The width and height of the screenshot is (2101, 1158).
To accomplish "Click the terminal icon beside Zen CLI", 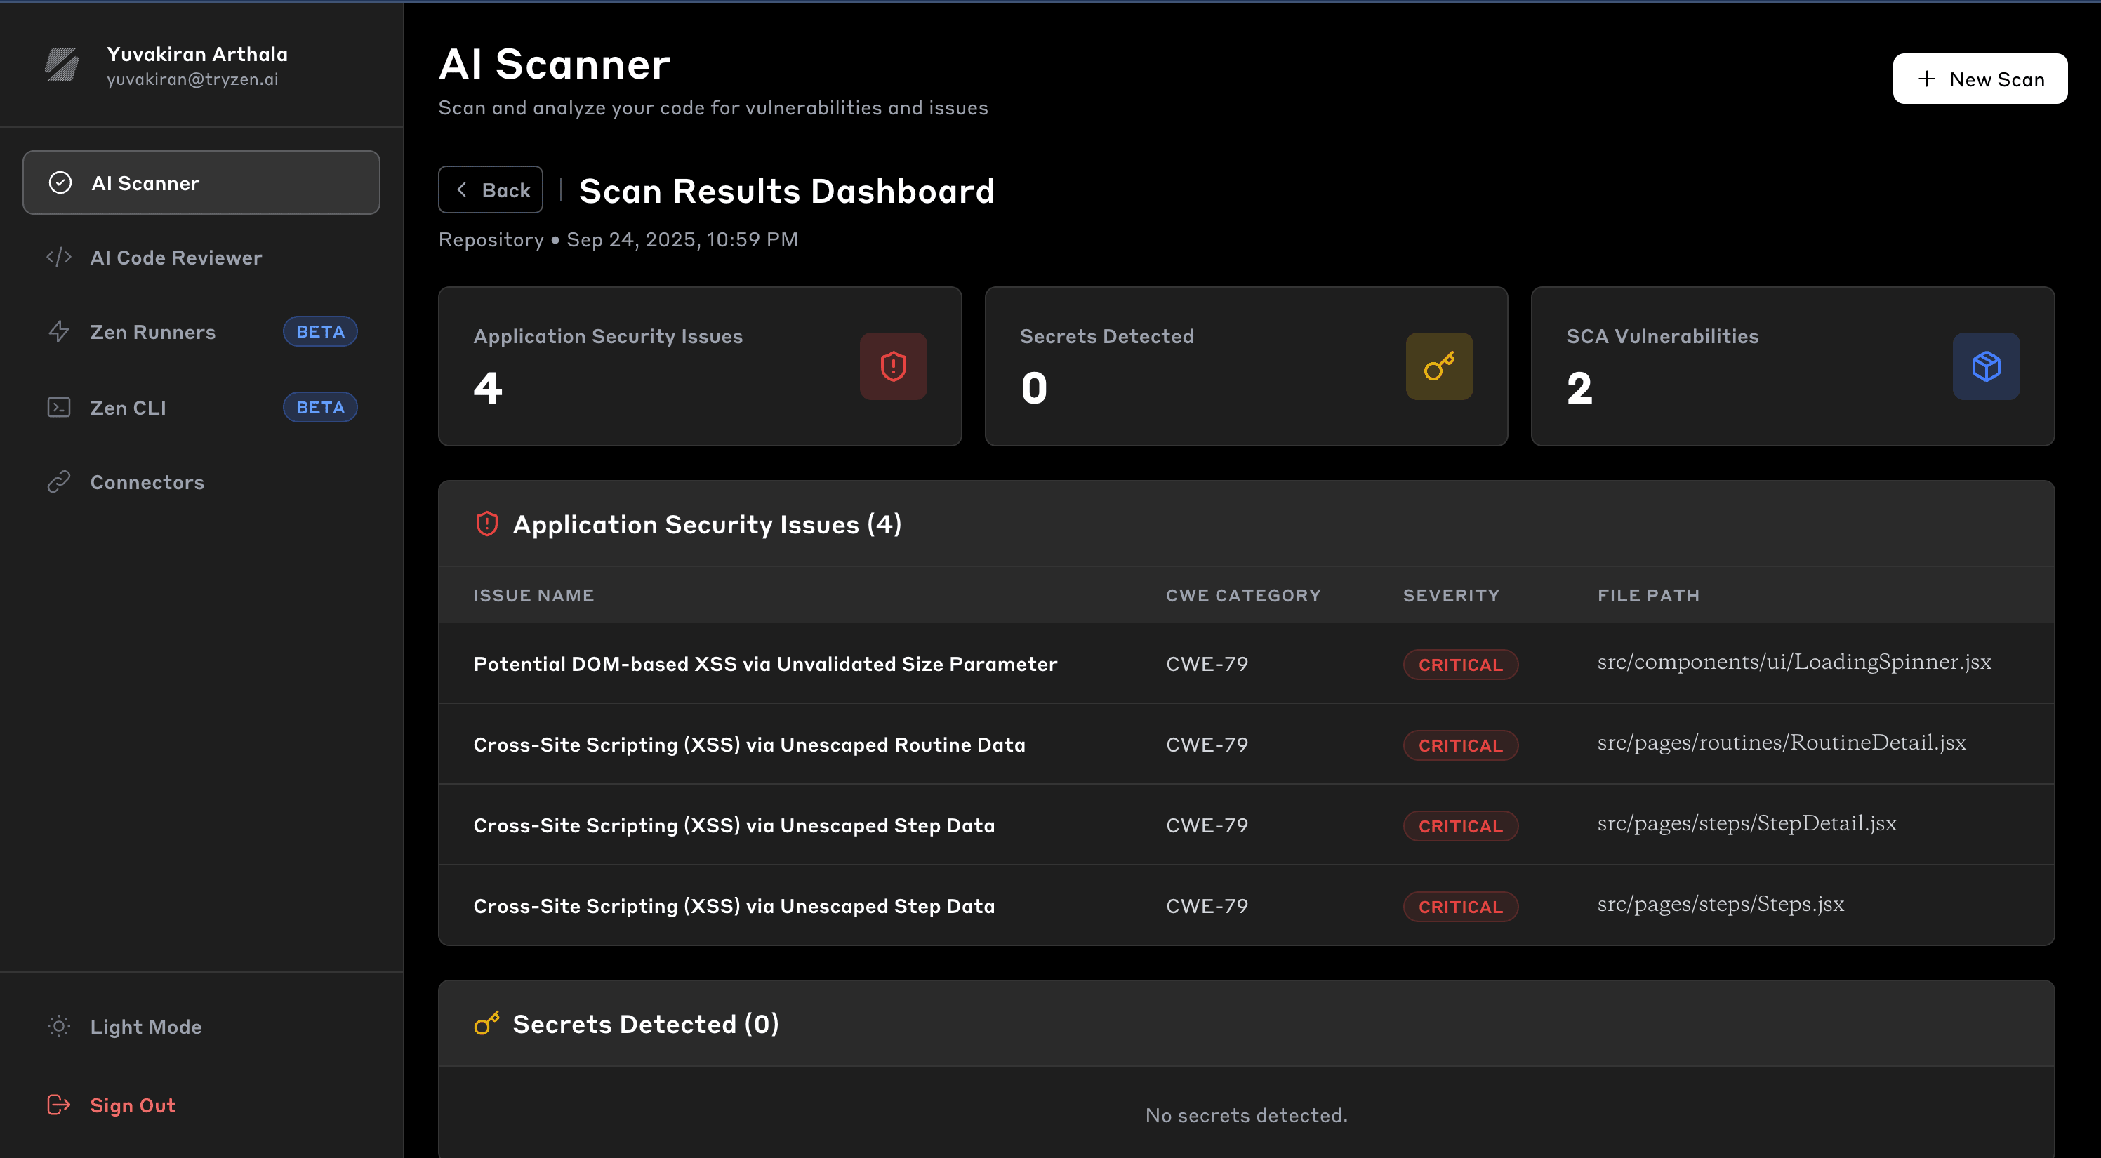I will click(59, 407).
